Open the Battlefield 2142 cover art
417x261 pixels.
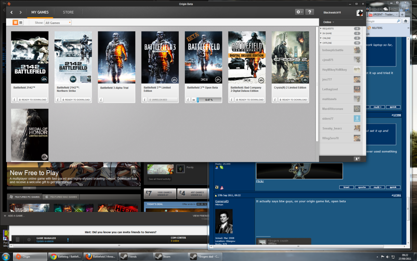(30, 58)
